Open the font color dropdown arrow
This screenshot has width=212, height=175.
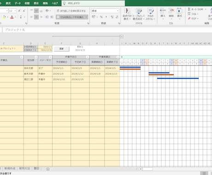[x=16, y=17]
